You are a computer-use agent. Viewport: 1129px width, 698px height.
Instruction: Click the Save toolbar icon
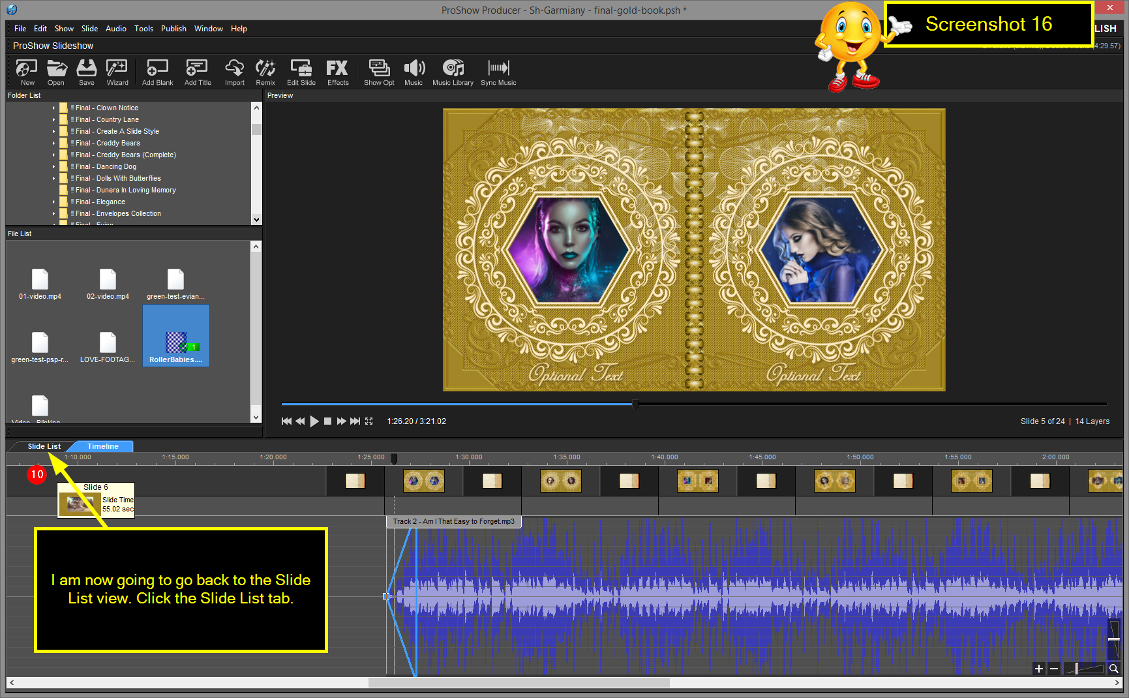click(87, 72)
